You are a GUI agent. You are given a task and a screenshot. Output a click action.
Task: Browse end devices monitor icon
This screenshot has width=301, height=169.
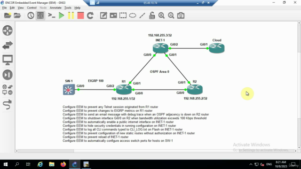click(8, 60)
